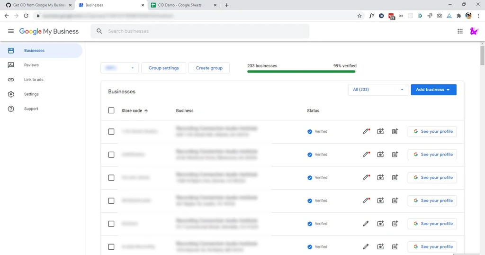Add photo to second business row
This screenshot has width=485, height=255.
[380, 154]
